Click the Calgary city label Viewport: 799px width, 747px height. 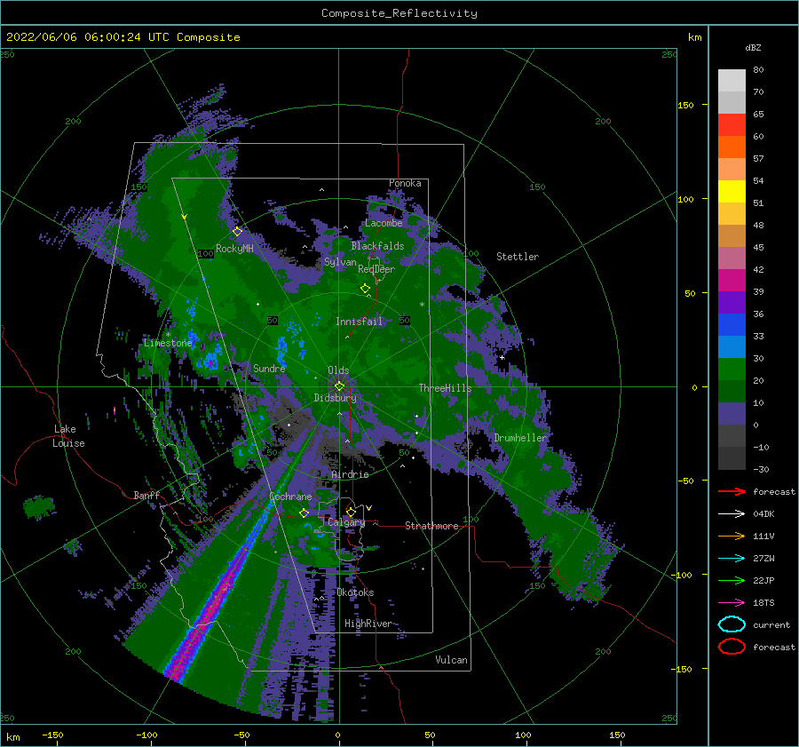coord(346,522)
